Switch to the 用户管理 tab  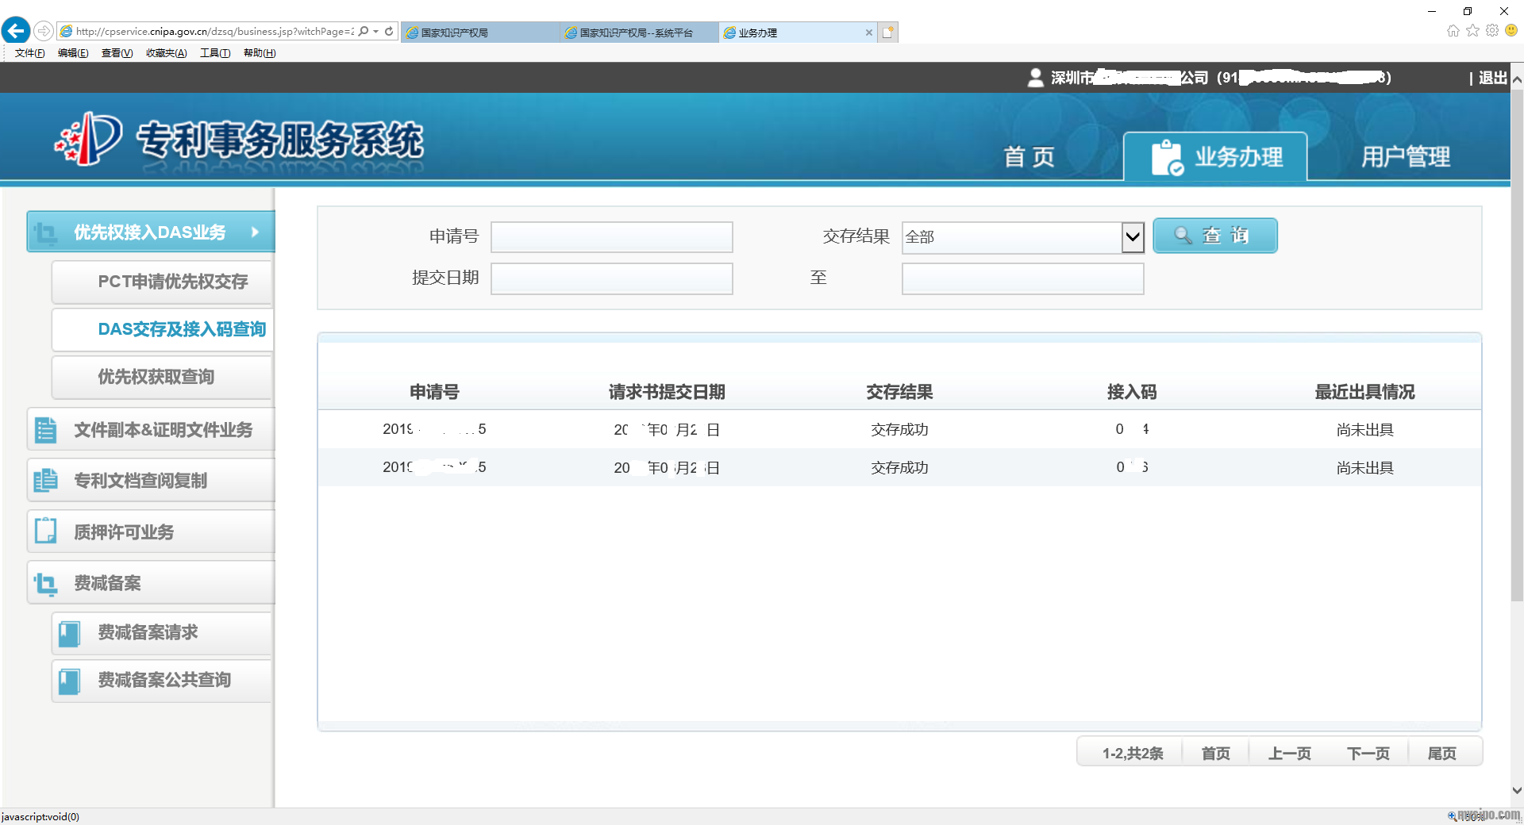click(x=1405, y=157)
